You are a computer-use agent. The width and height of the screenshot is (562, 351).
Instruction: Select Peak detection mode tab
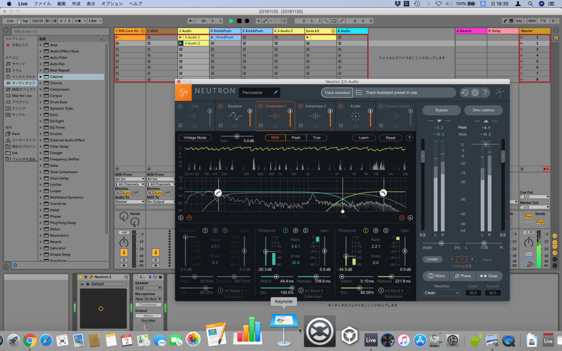(296, 138)
